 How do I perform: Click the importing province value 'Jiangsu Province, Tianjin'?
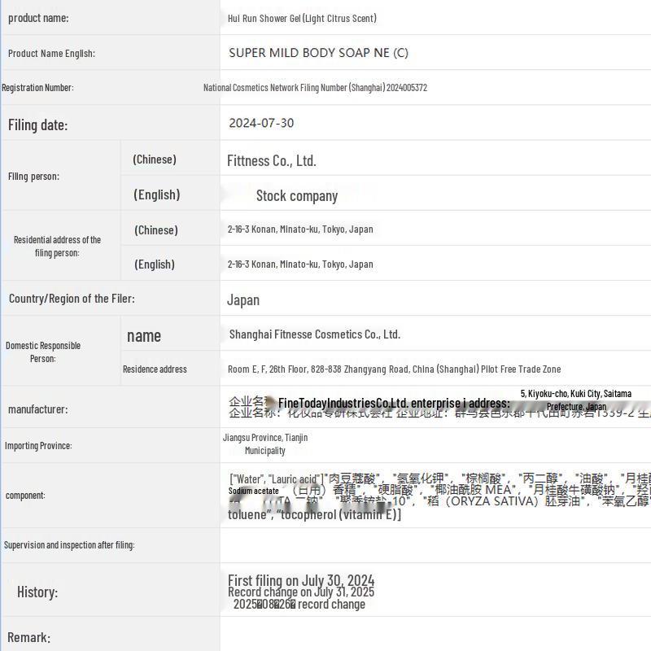tap(265, 438)
